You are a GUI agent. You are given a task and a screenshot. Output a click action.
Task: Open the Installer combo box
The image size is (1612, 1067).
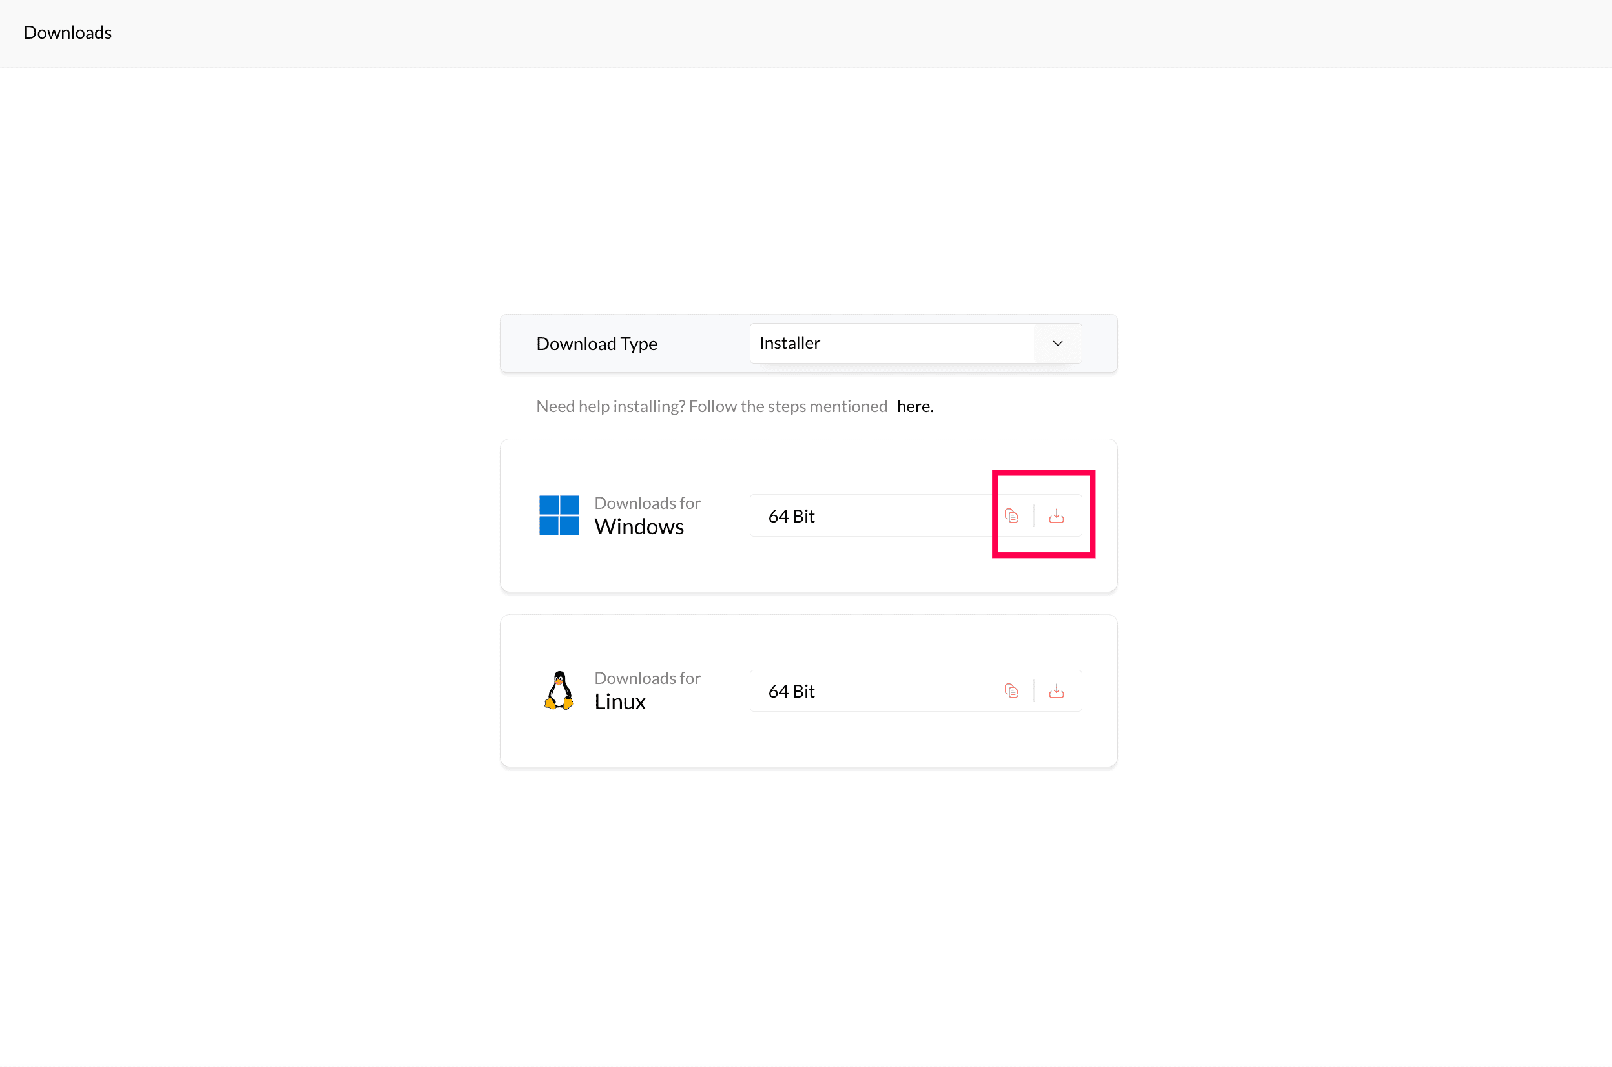(891, 343)
